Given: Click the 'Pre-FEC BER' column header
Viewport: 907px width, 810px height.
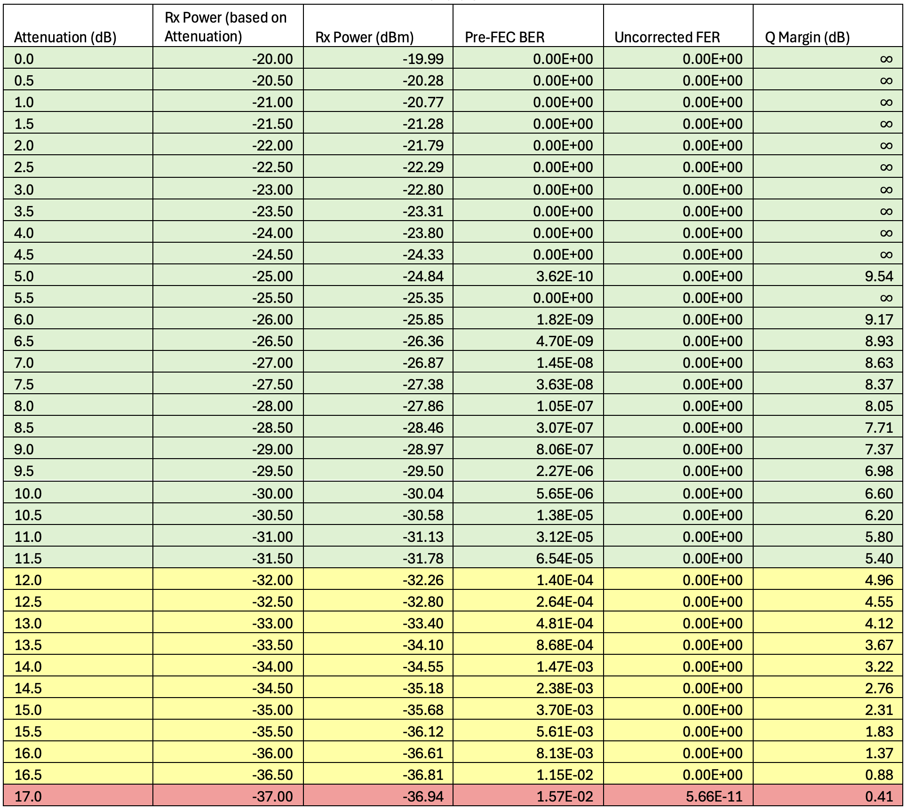Looking at the screenshot, I should coord(528,26).
